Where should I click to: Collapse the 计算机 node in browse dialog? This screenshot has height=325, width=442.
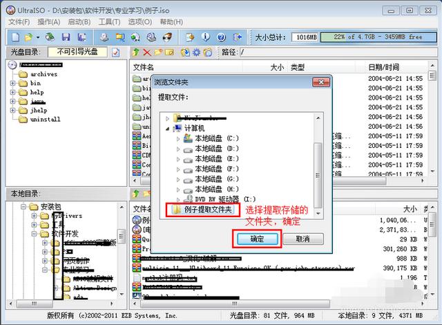pyautogui.click(x=168, y=129)
